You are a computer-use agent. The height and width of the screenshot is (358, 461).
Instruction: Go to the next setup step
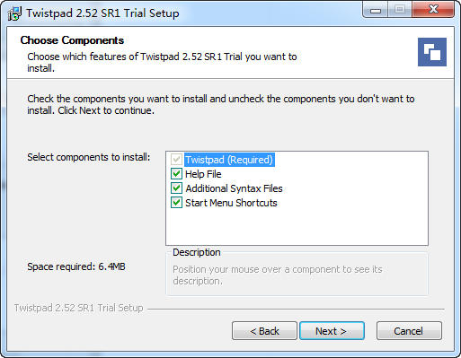click(332, 331)
